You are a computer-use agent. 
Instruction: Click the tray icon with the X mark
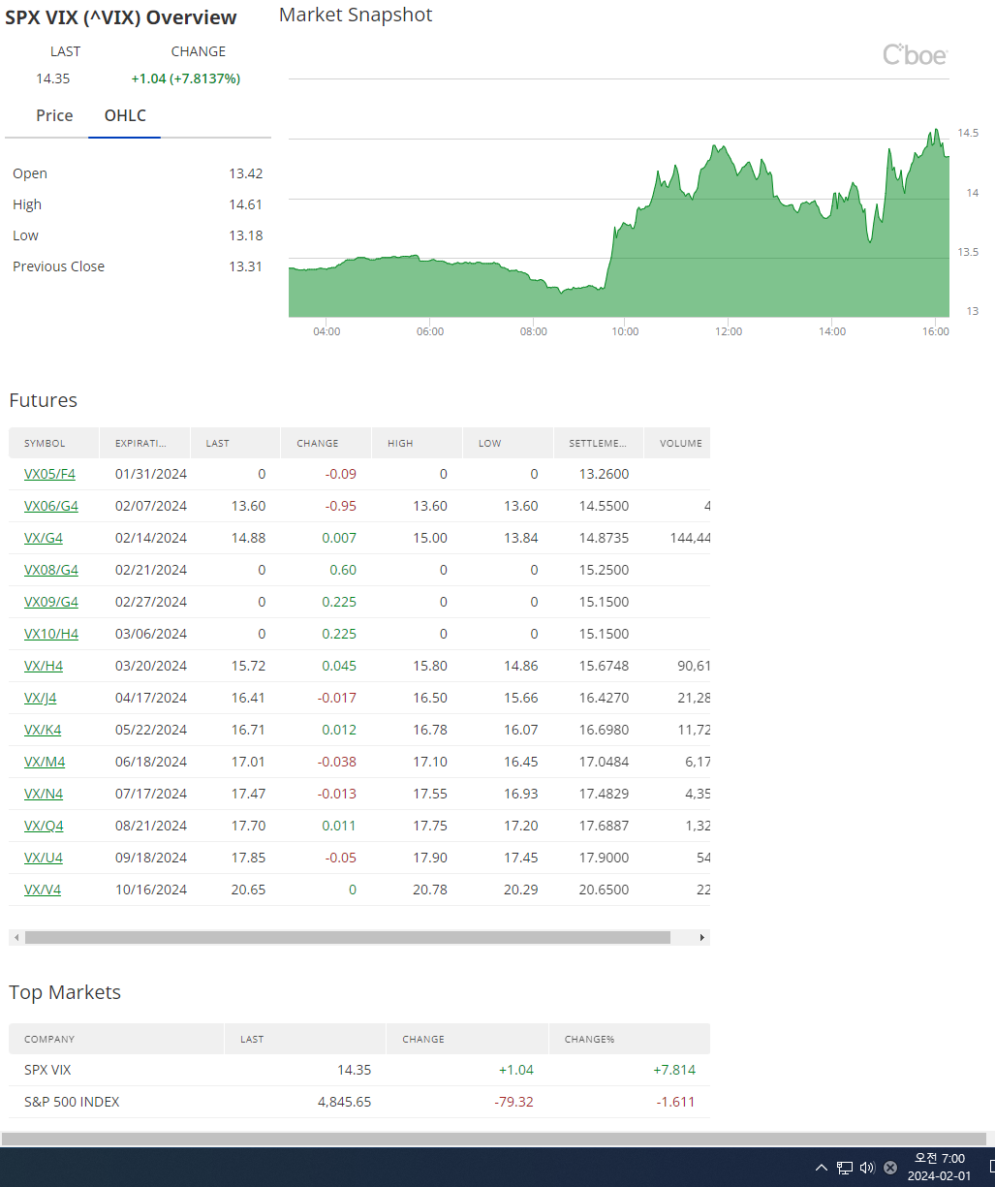coord(890,1168)
